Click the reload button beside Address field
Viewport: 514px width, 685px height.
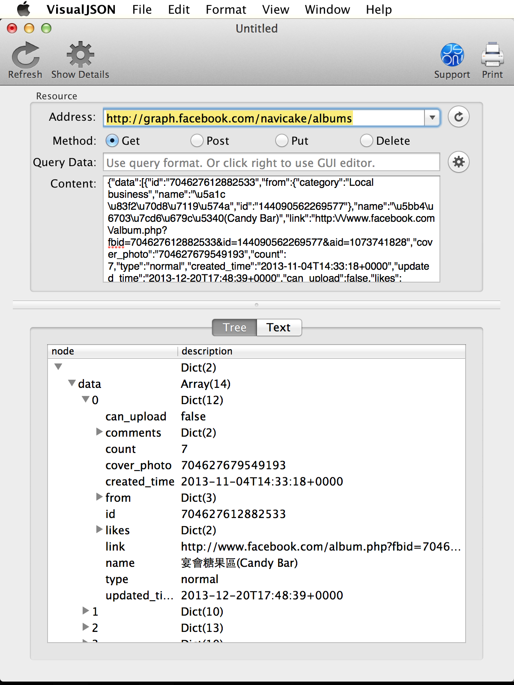tap(459, 117)
